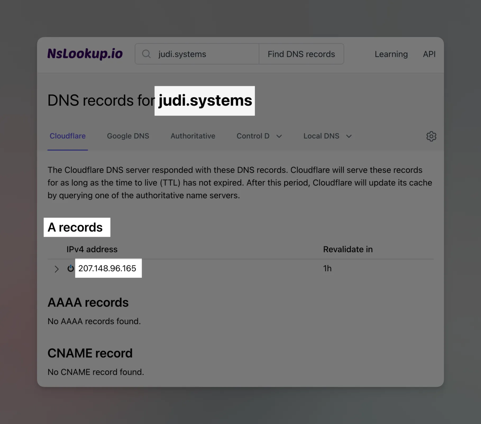Image resolution: width=481 pixels, height=424 pixels.
Task: Select the Cloudflare tab
Action: click(x=68, y=136)
